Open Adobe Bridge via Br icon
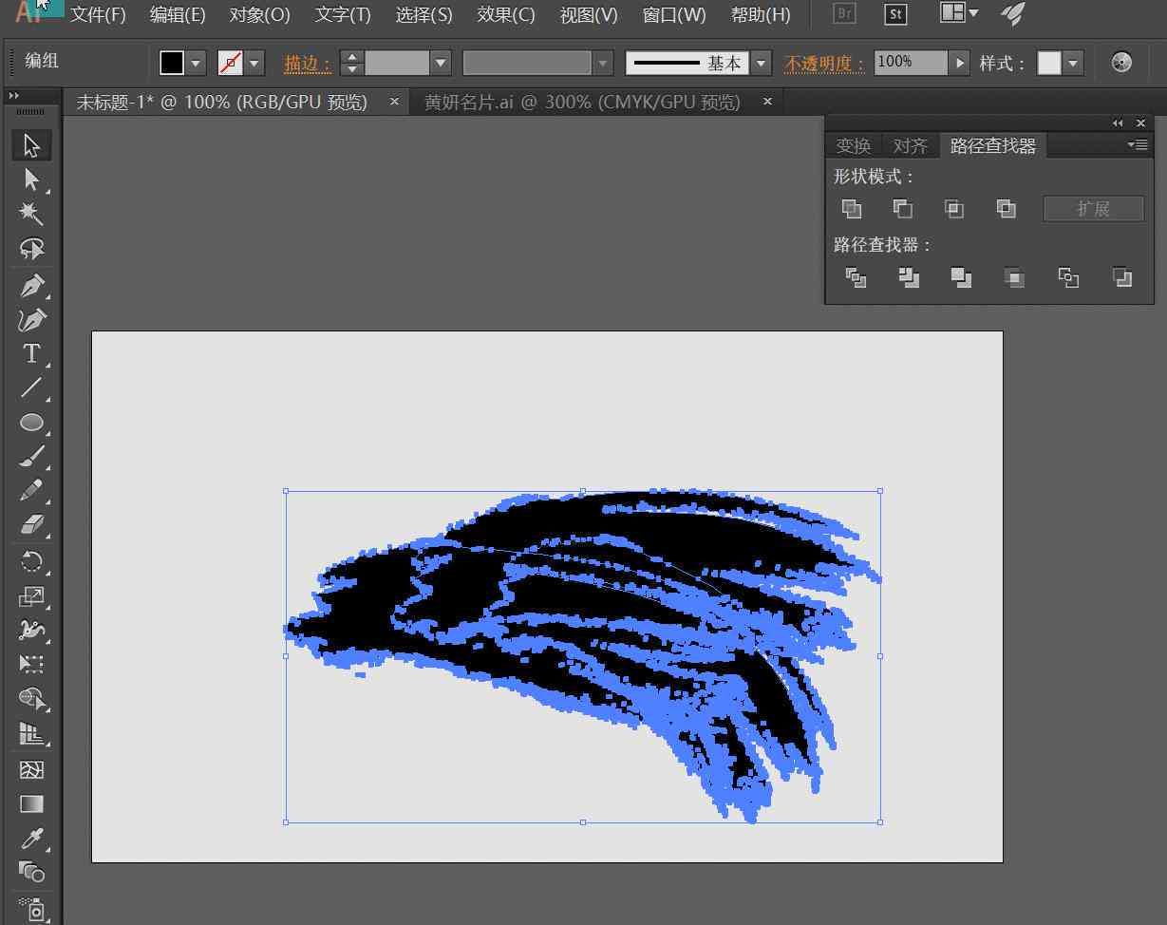 coord(843,13)
